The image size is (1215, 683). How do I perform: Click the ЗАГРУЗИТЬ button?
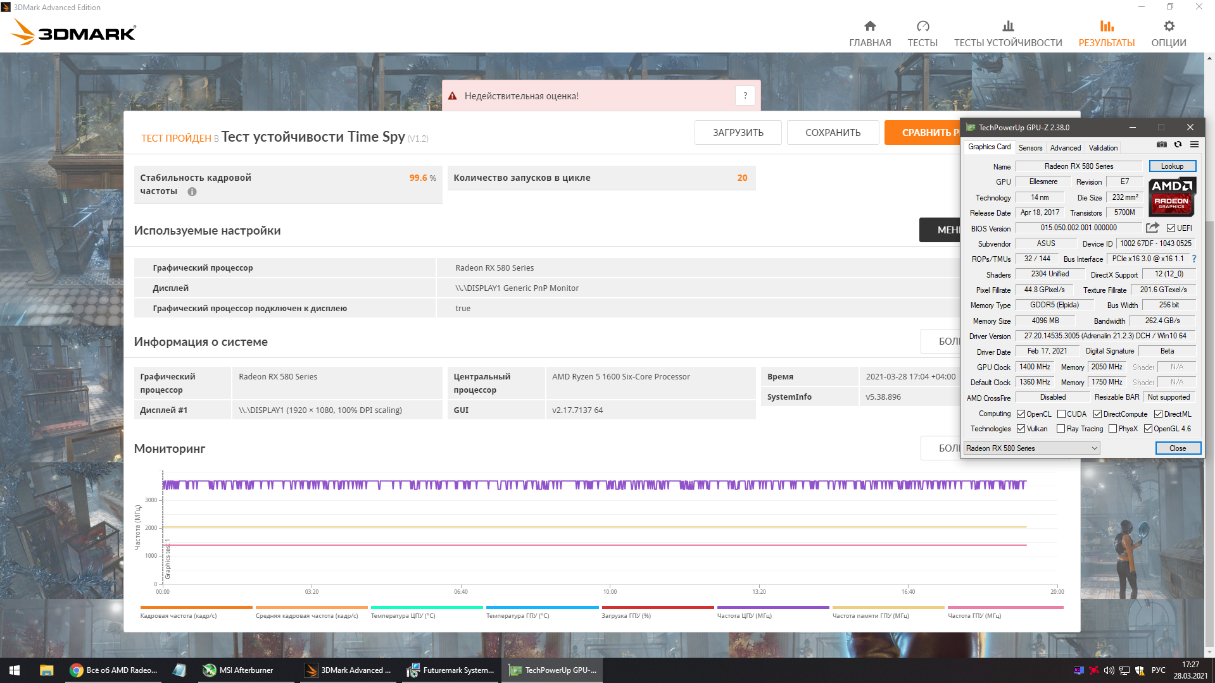tap(738, 133)
